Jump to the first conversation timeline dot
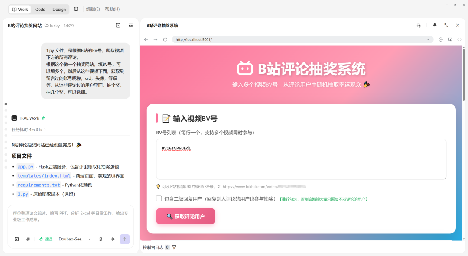 click(x=6, y=104)
